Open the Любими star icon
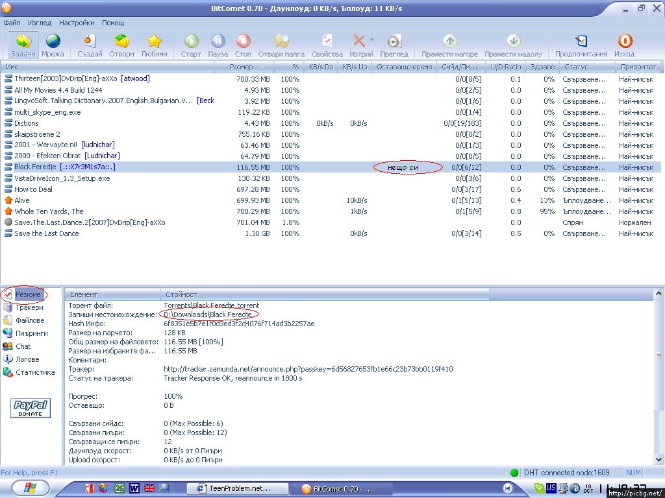This screenshot has height=498, width=665. [155, 41]
